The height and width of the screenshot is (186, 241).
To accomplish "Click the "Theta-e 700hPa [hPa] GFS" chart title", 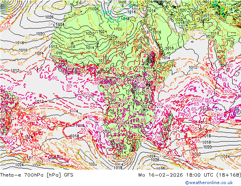I will pyautogui.click(x=36, y=175).
